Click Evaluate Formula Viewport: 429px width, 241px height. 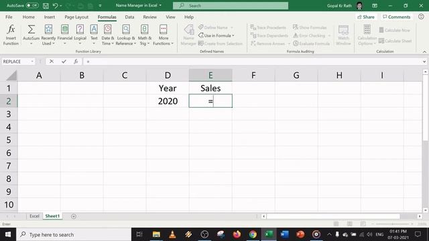click(x=311, y=44)
